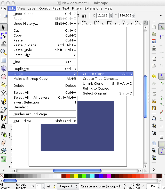Choose Create Tiled Clones menu entry
Screen dimensions: 165x190
tap(100, 79)
